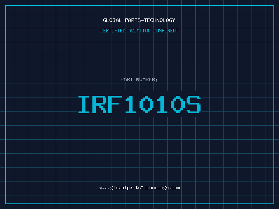Click the first digit 1 in IRF1010S
Screen dimensions: 279x209
coord(131,104)
